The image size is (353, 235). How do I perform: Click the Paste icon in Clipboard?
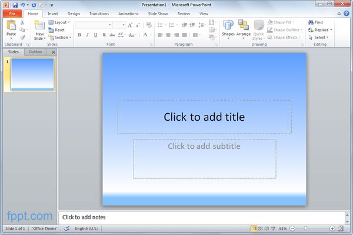pos(11,25)
